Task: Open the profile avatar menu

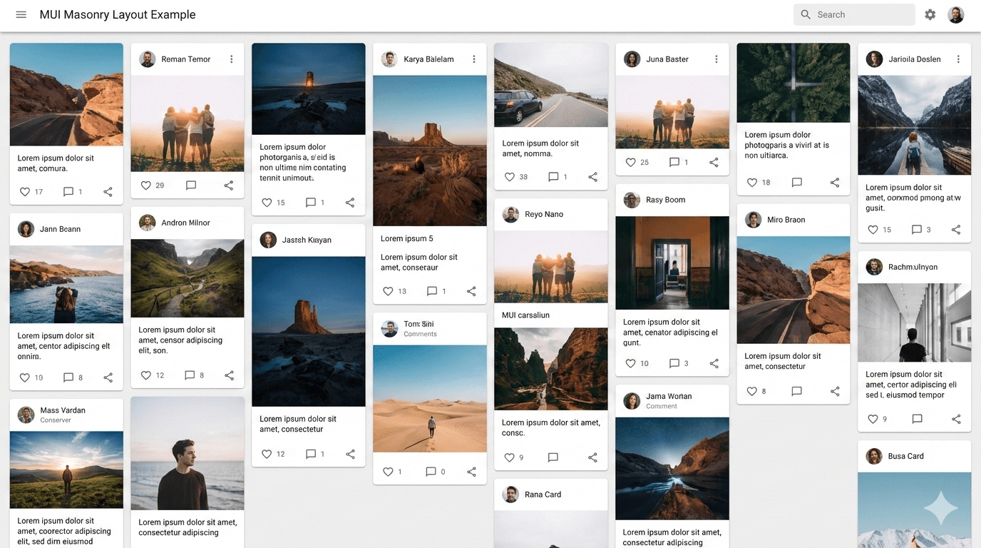Action: point(956,14)
